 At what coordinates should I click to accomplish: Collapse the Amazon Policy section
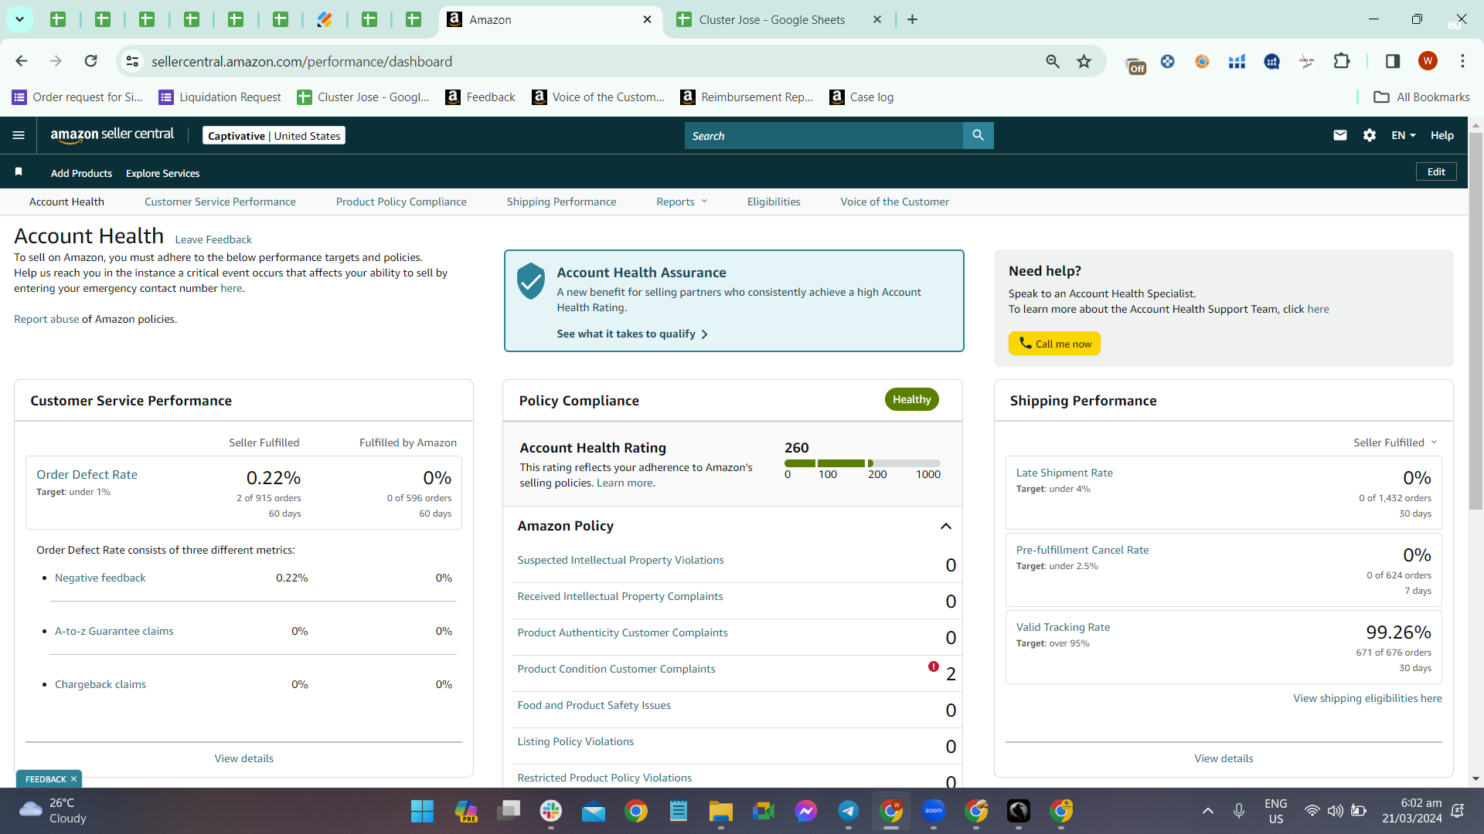(945, 526)
